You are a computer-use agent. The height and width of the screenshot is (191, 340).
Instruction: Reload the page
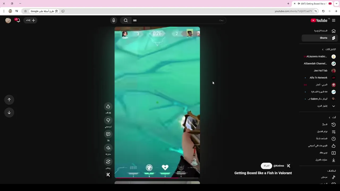point(323,11)
